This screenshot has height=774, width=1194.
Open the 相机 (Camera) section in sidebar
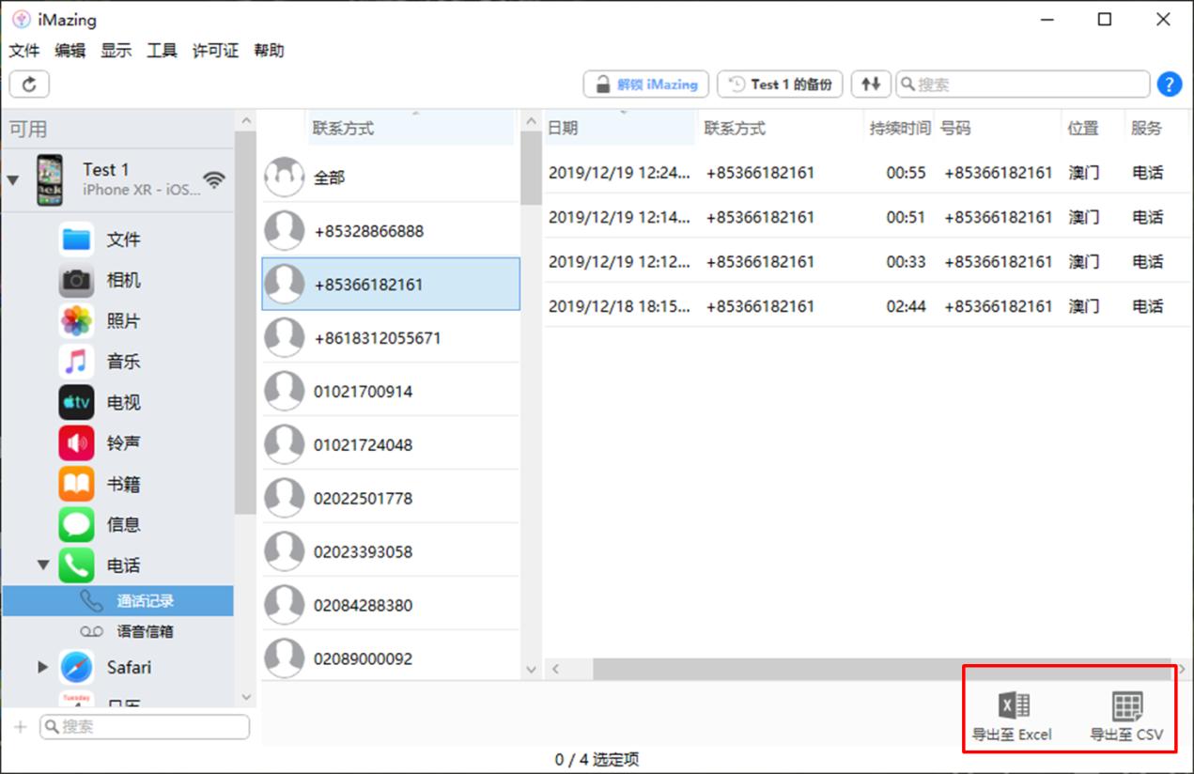pyautogui.click(x=75, y=279)
